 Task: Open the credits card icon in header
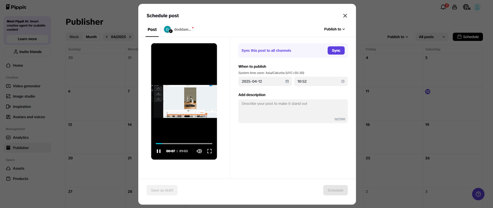tap(454, 7)
